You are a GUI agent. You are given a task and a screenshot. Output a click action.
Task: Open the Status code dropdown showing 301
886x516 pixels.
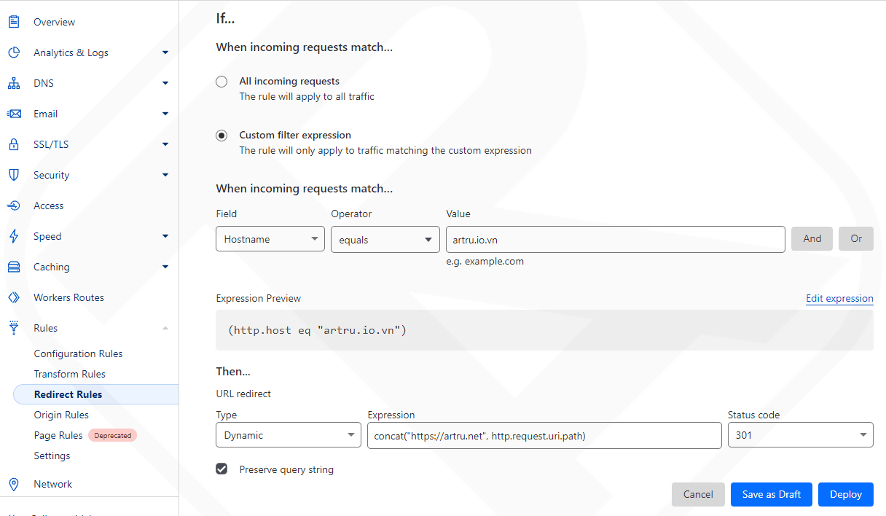point(800,435)
